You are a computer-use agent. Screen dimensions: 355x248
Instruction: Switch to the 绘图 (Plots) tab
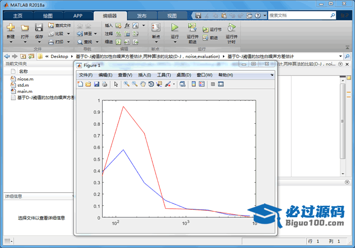coord(48,15)
